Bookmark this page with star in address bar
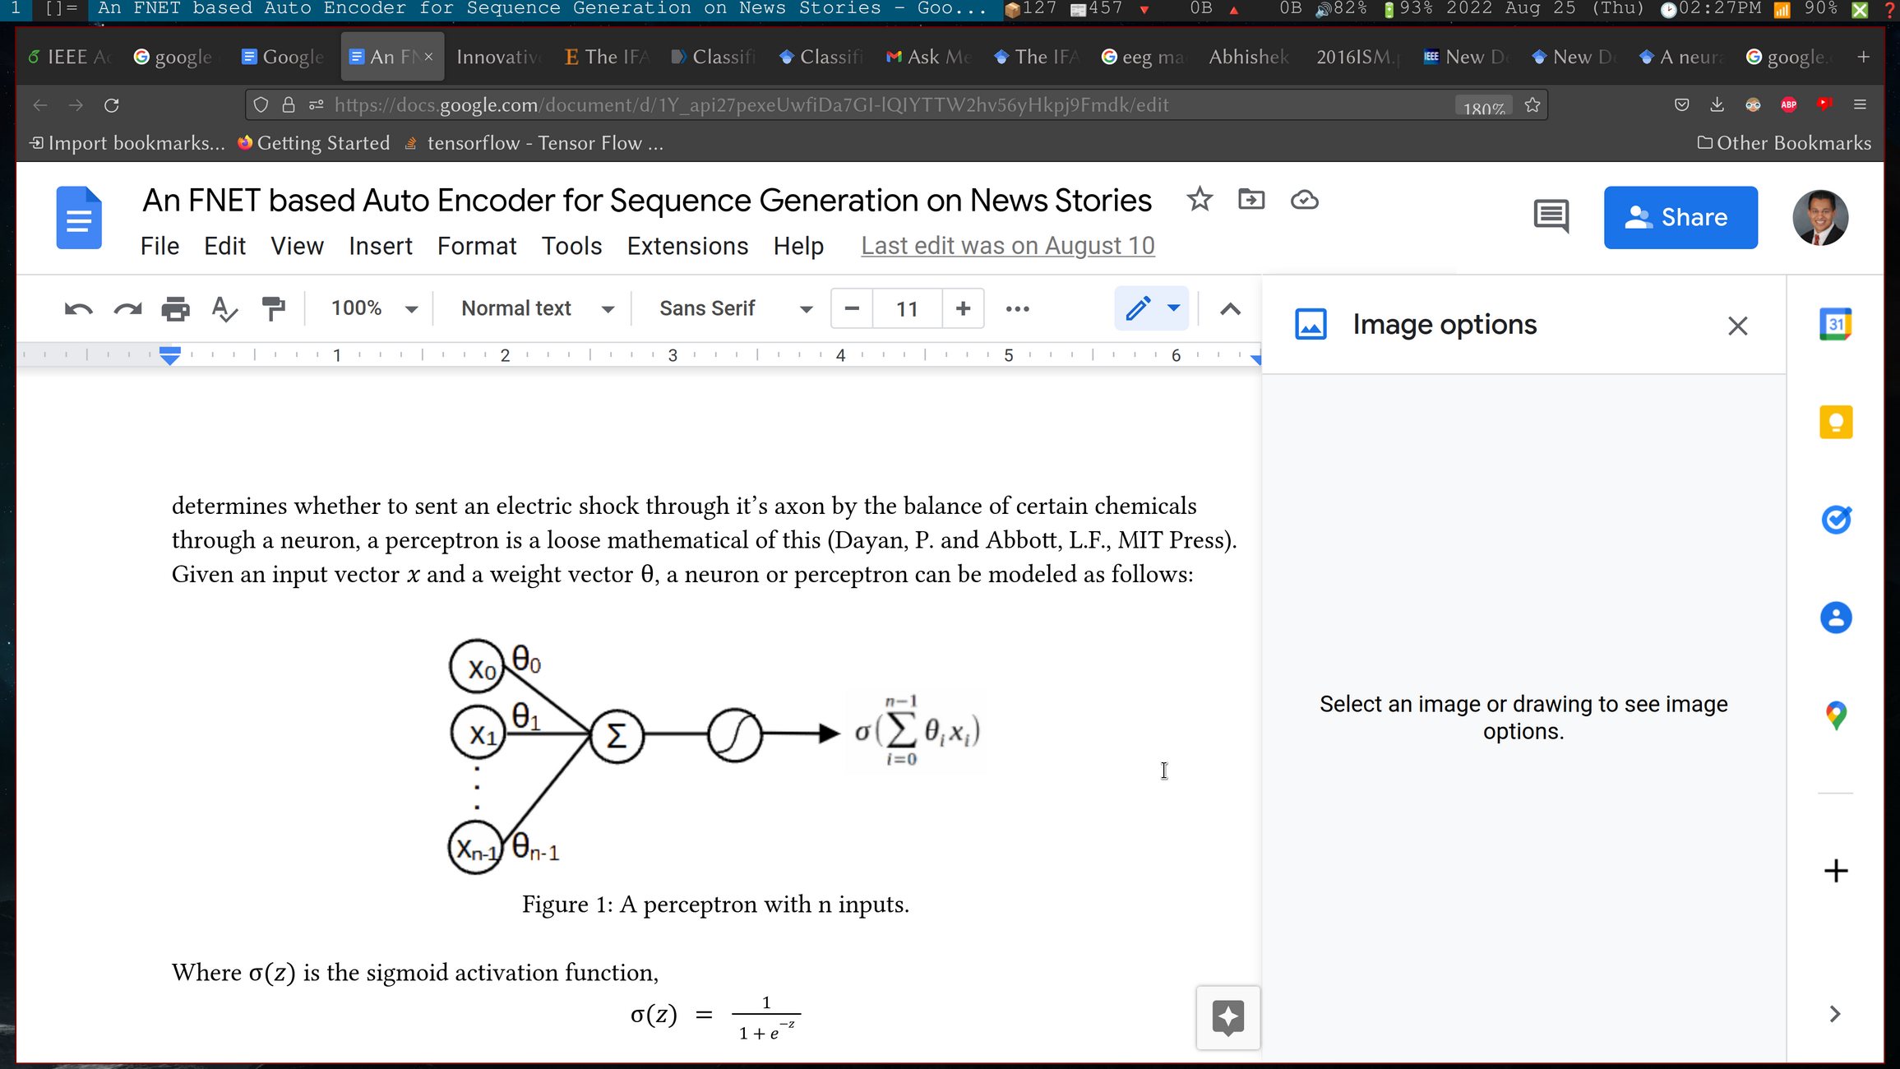1900x1069 pixels. 1532,105
